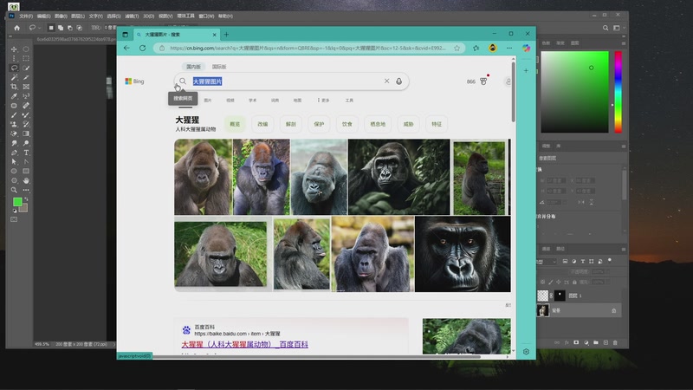Open the Baidu Baike gorilla result link

point(244,344)
